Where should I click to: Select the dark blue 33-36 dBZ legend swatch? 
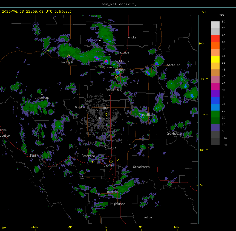tap(215, 100)
